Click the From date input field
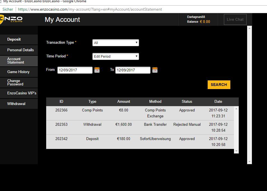 [75, 70]
